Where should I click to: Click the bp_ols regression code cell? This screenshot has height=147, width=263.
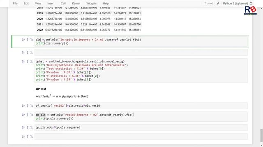pos(141,117)
